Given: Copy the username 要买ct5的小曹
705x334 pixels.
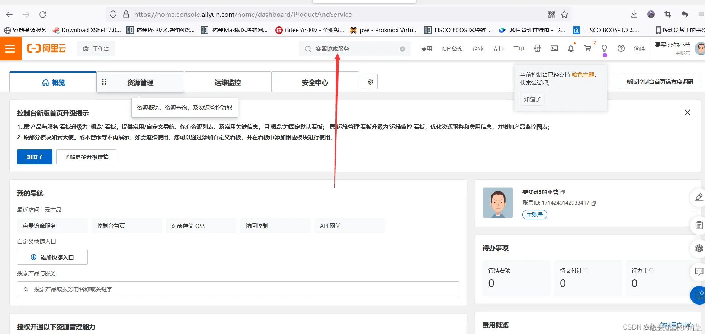Looking at the screenshot, I should click(x=563, y=192).
